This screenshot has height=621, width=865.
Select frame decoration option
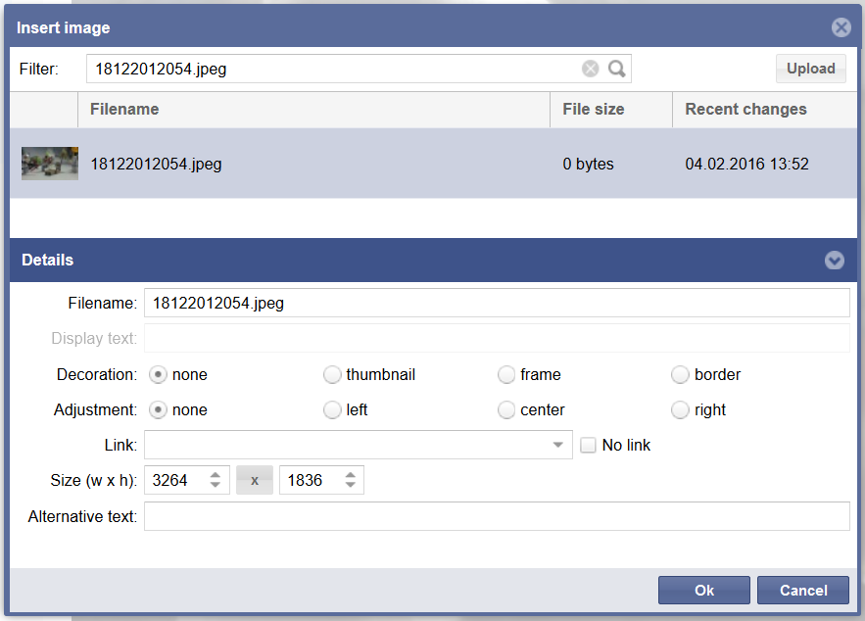point(506,374)
